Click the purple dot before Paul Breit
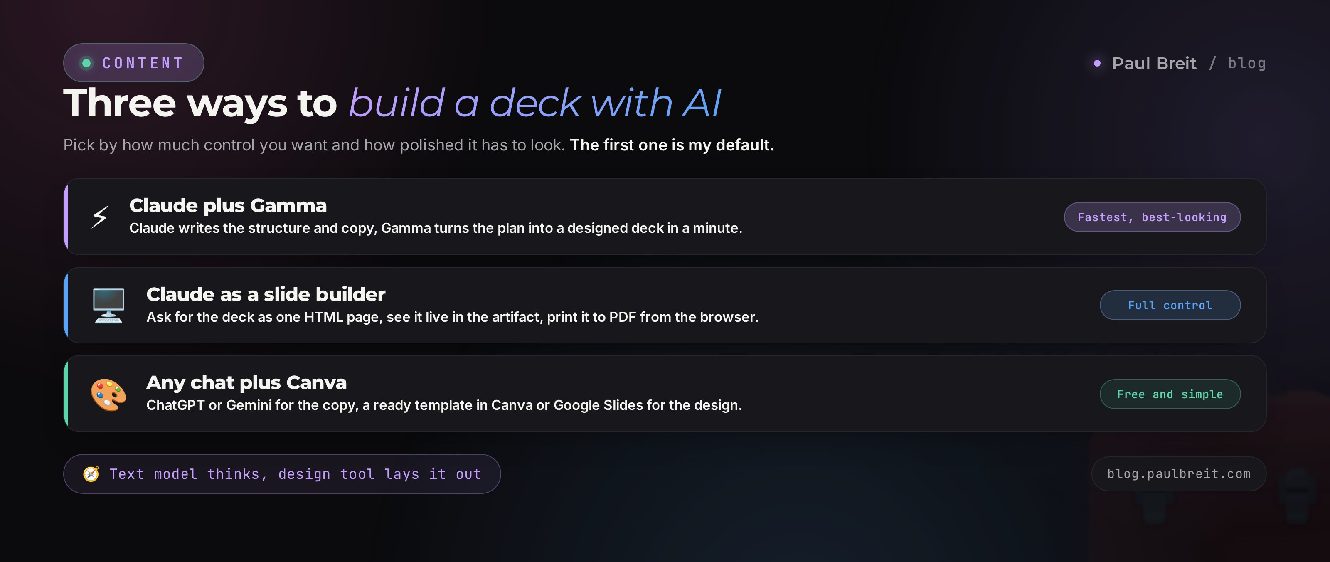Image resolution: width=1330 pixels, height=562 pixels. pos(1097,63)
